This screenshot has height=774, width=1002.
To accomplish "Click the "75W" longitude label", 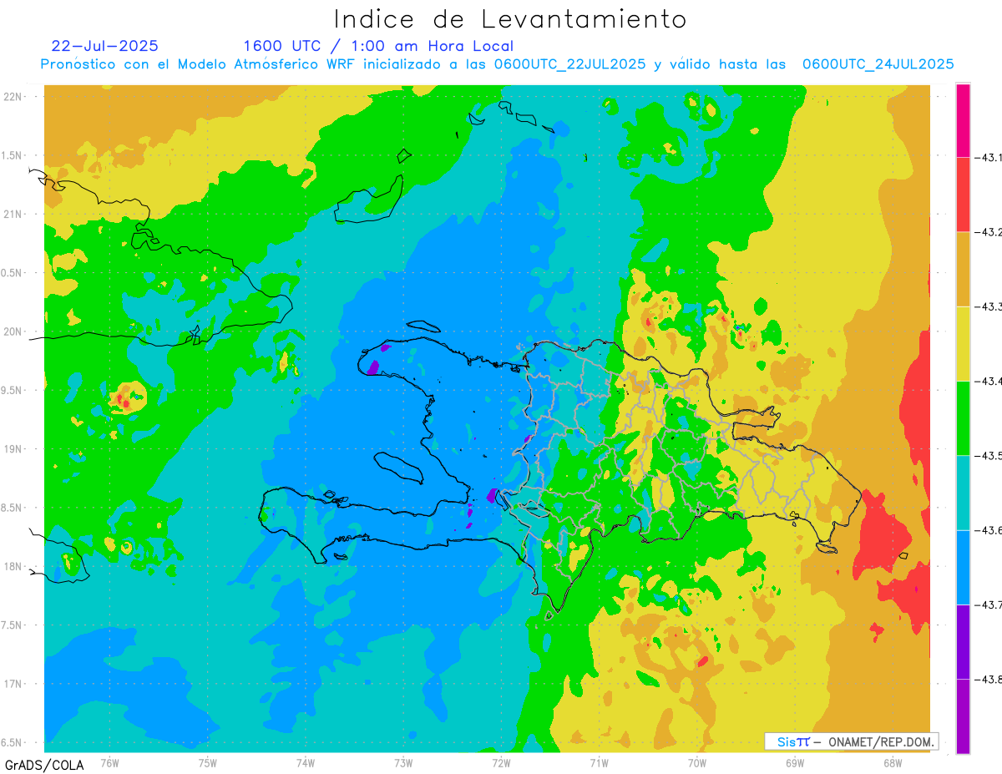I will click(208, 762).
